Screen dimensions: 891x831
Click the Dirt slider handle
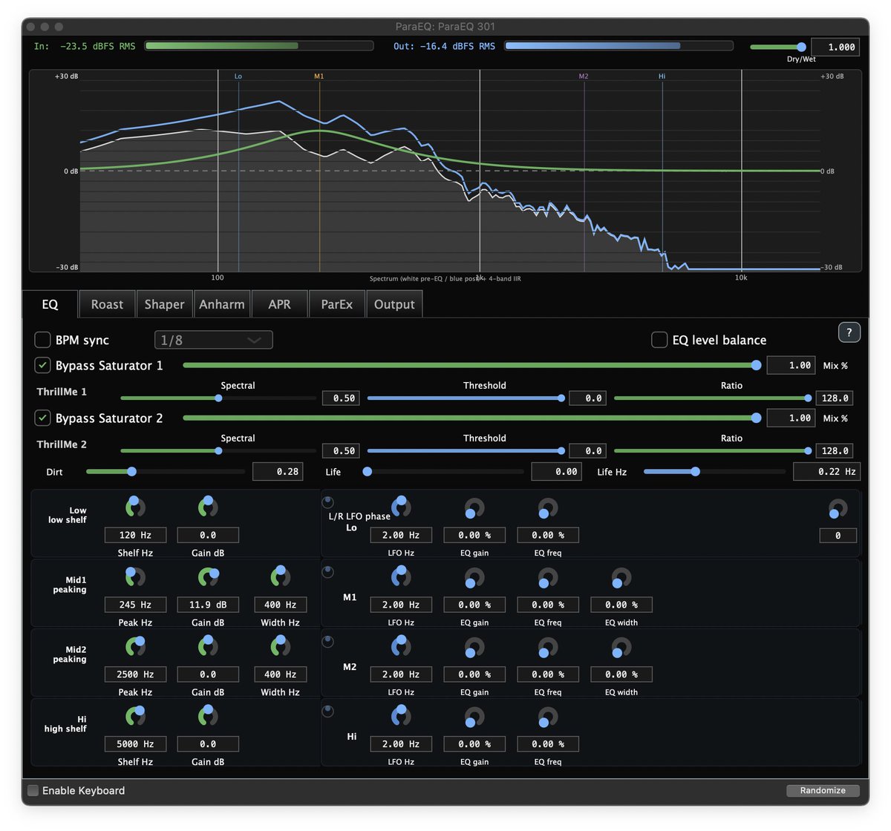pyautogui.click(x=131, y=472)
